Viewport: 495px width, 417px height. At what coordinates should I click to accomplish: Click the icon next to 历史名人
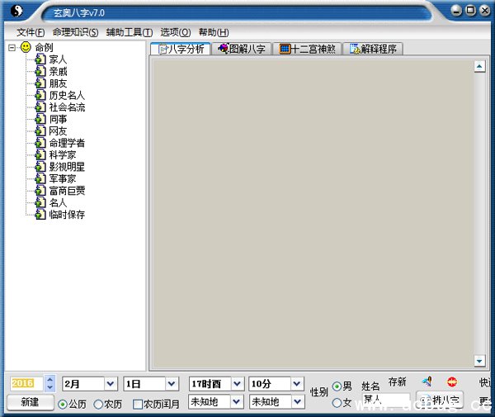point(40,95)
